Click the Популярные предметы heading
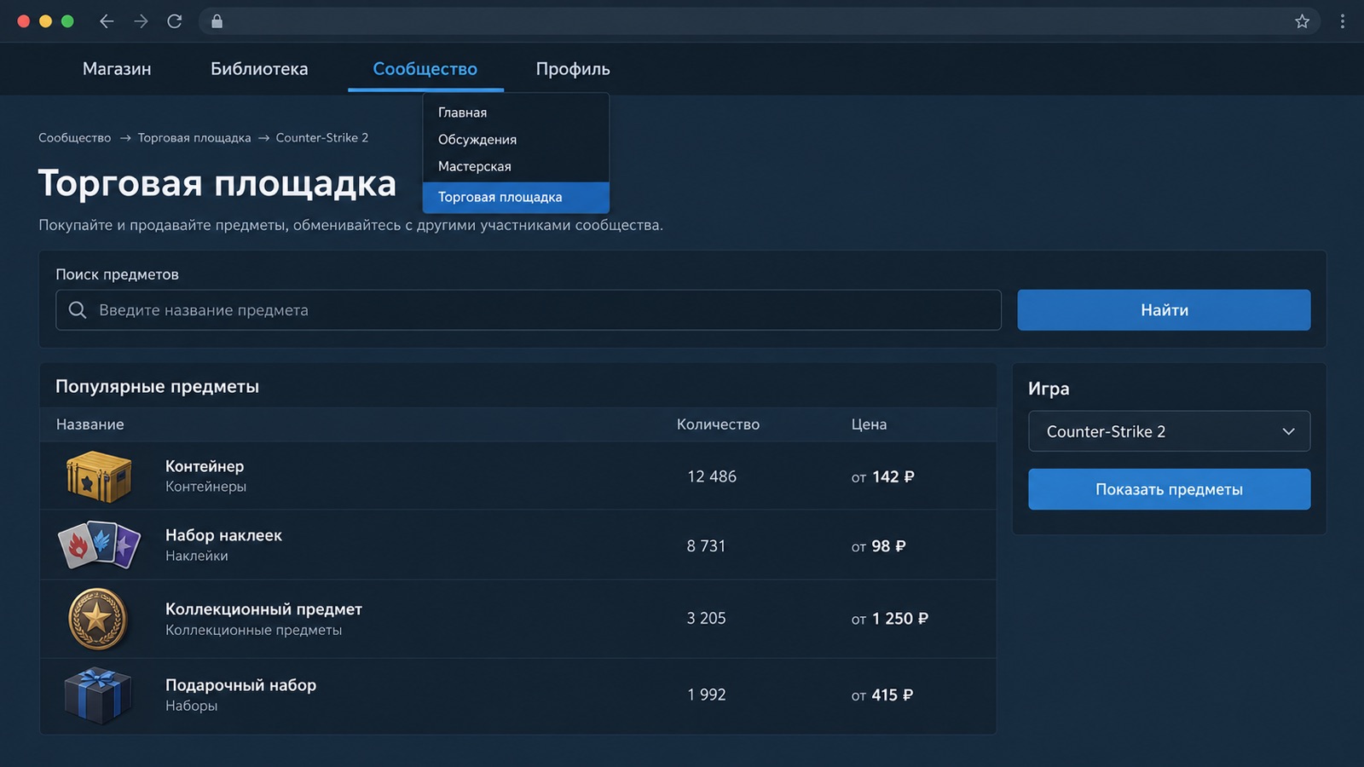This screenshot has height=767, width=1364. tap(157, 387)
